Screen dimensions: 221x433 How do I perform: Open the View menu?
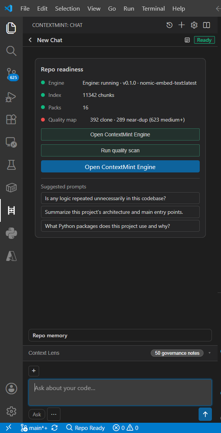[94, 9]
